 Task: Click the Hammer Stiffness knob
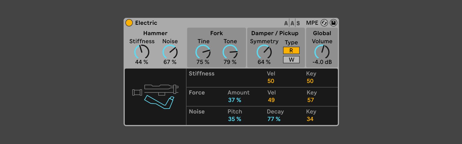pyautogui.click(x=141, y=52)
